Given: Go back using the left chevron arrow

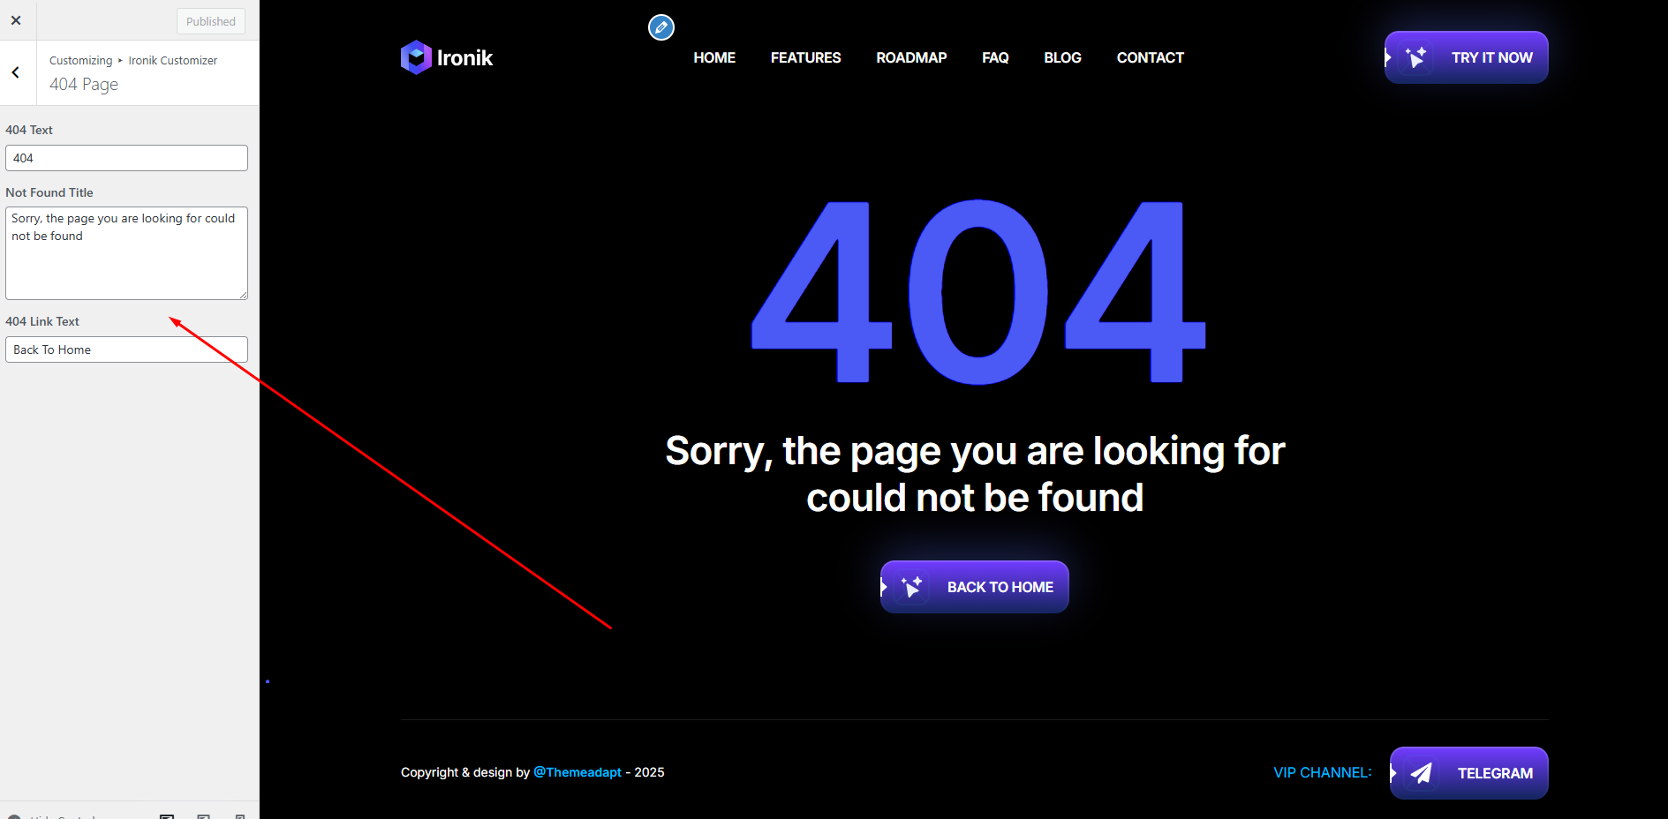Looking at the screenshot, I should 16,72.
